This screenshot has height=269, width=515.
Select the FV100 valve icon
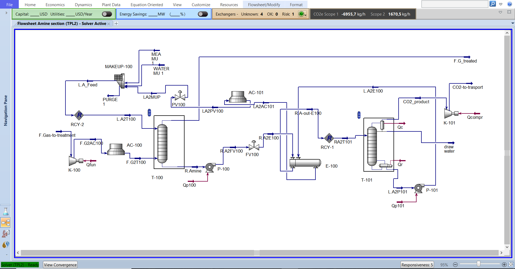pos(254,146)
